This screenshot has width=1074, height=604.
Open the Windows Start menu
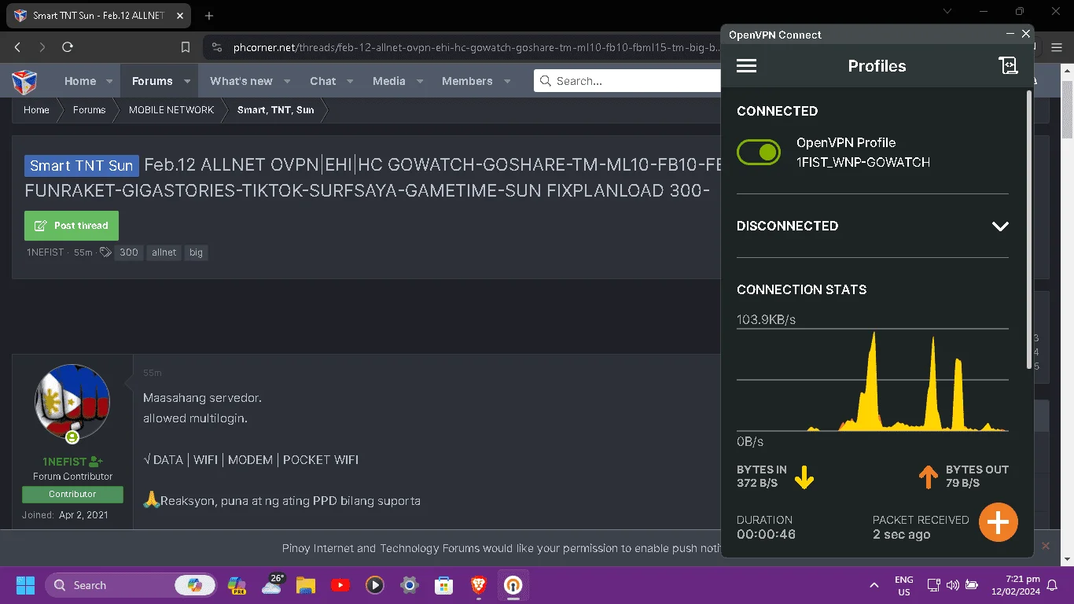(25, 585)
